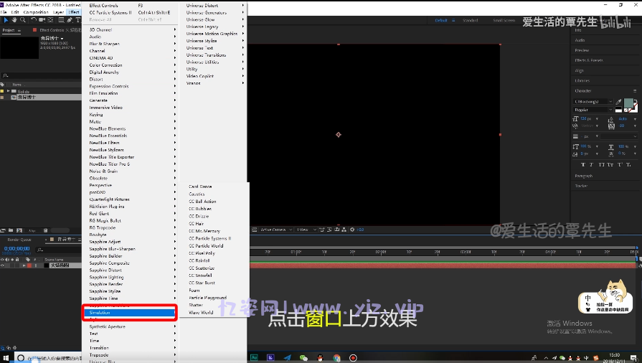
Task: Click the Interpret Footage icon in Project panel
Action: [x=3, y=230]
